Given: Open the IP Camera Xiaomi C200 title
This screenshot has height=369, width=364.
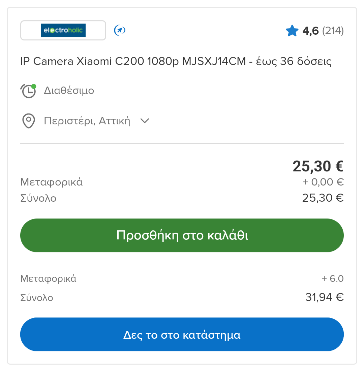Looking at the screenshot, I should click(176, 61).
